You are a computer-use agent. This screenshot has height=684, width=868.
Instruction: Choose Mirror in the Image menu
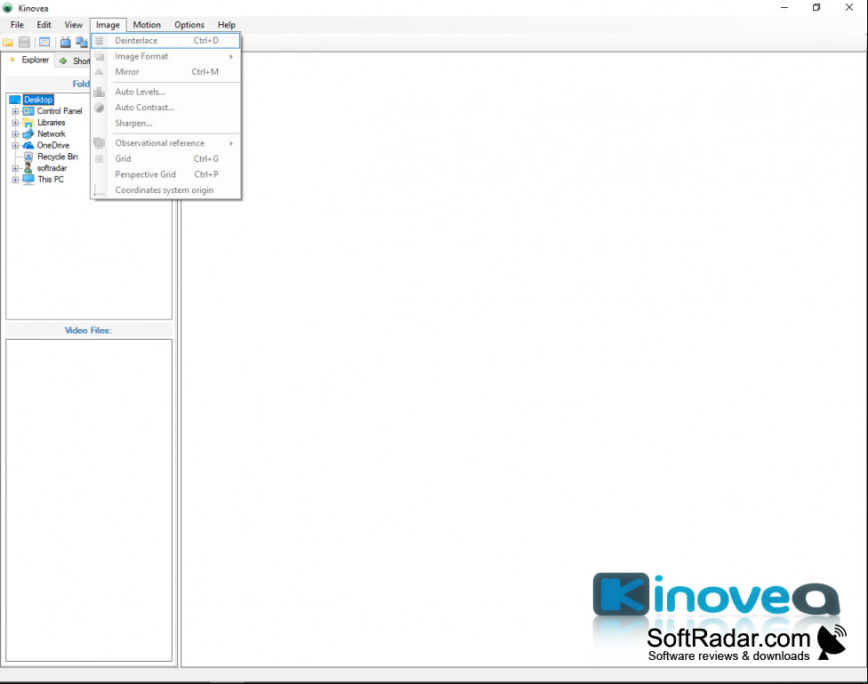click(166, 72)
